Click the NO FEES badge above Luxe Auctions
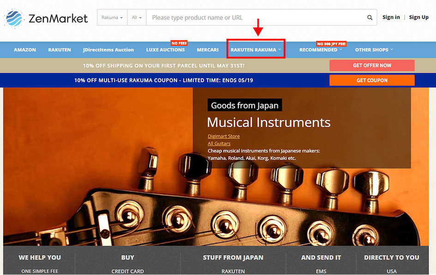Image resolution: width=436 pixels, height=275 pixels. pyautogui.click(x=179, y=43)
